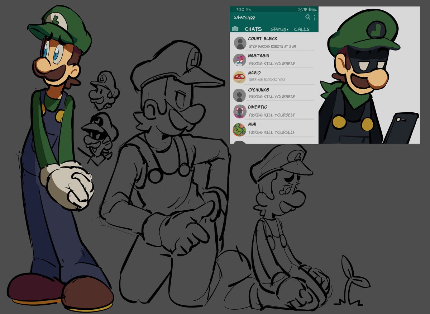The image size is (430, 314).
Task: Select the Wi-Fi signal status icon
Action: click(x=305, y=9)
